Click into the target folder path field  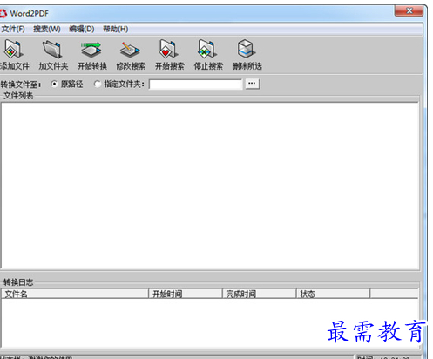(x=195, y=85)
